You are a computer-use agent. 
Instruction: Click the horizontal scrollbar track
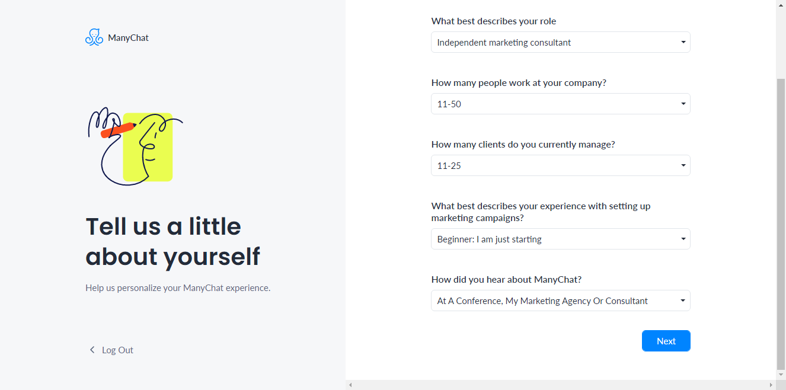point(561,385)
